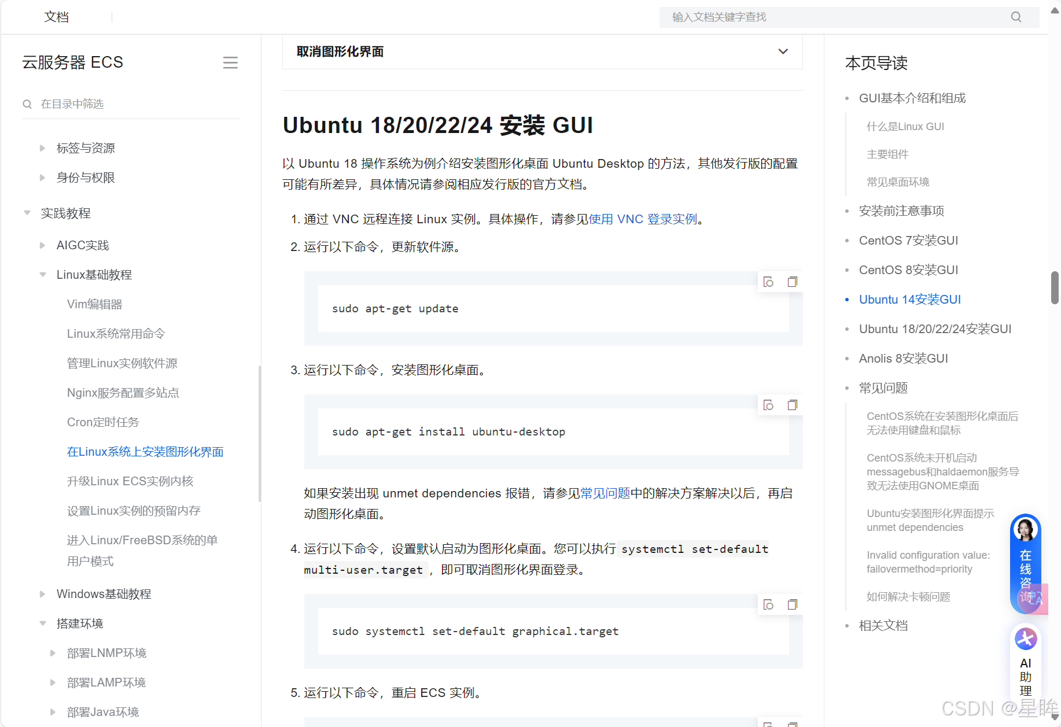Follow the 常见问题 link in step 3
Image resolution: width=1061 pixels, height=727 pixels.
click(x=605, y=493)
